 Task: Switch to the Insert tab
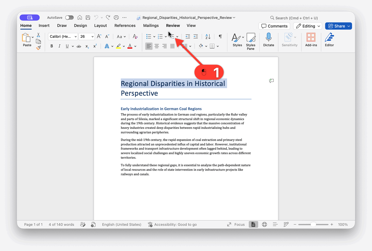click(44, 26)
